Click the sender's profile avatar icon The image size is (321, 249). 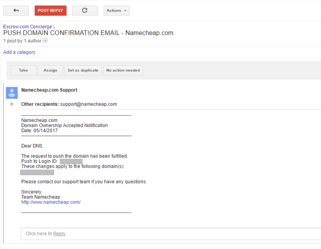[12, 93]
